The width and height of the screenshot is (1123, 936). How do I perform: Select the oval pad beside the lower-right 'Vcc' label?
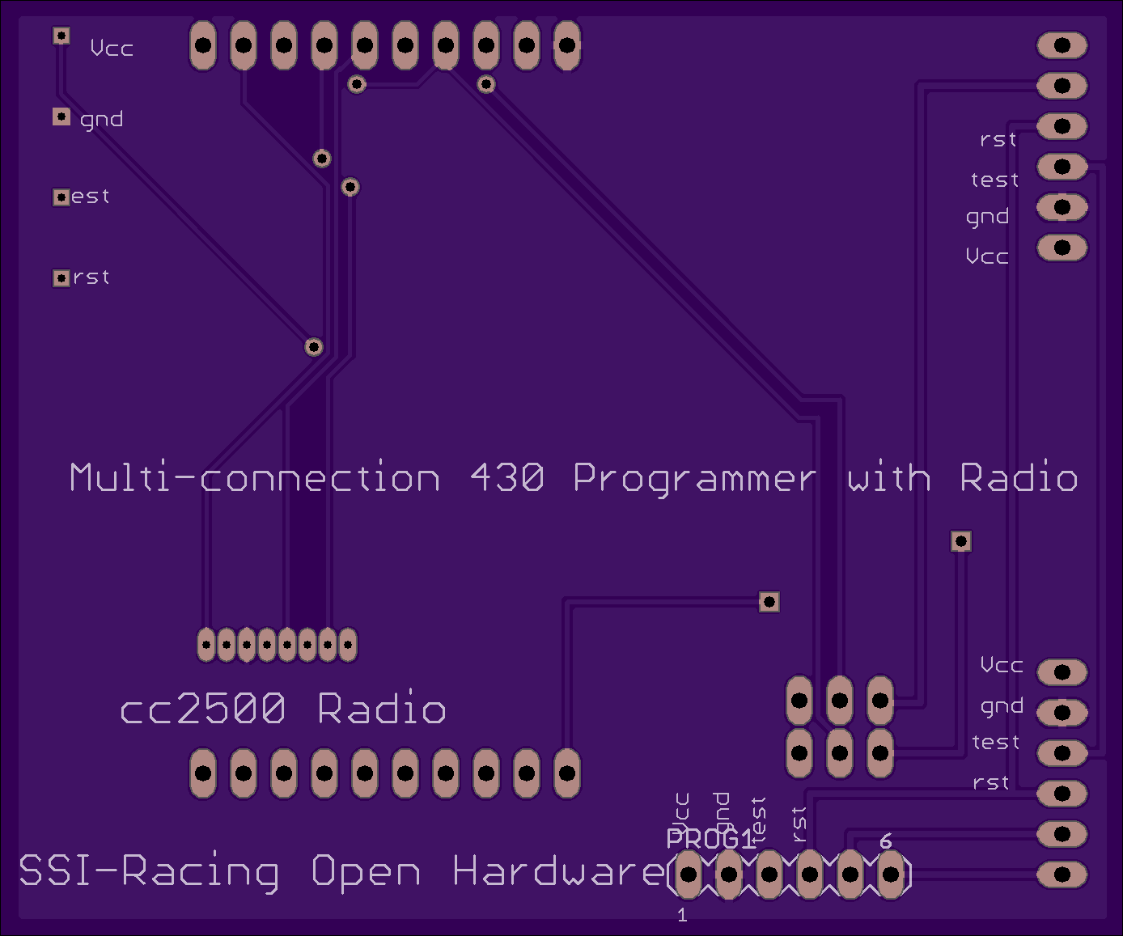coord(1062,672)
